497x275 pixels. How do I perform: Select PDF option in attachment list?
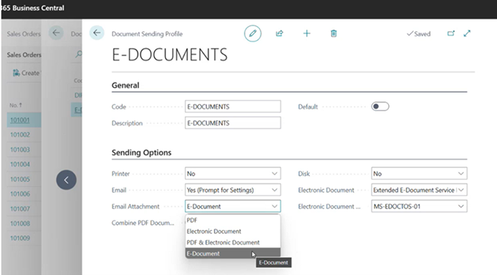233,220
